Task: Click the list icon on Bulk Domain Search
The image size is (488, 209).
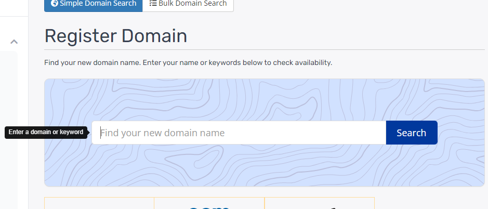Action: 153,4
